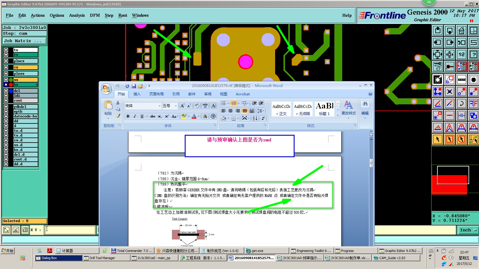Open the Word quick access customize arrow
Viewport: 479px width, 269px height.
coord(149,86)
